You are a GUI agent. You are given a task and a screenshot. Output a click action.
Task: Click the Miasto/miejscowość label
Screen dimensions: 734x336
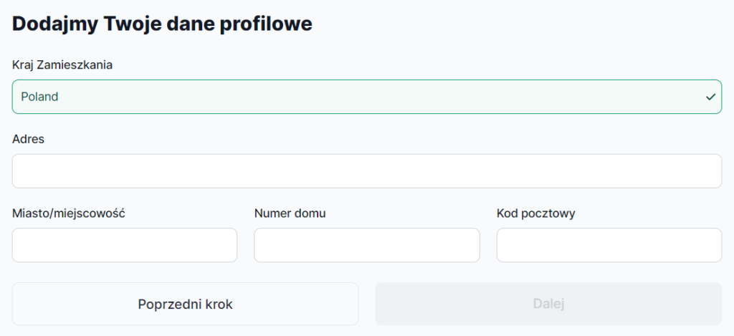(x=69, y=213)
